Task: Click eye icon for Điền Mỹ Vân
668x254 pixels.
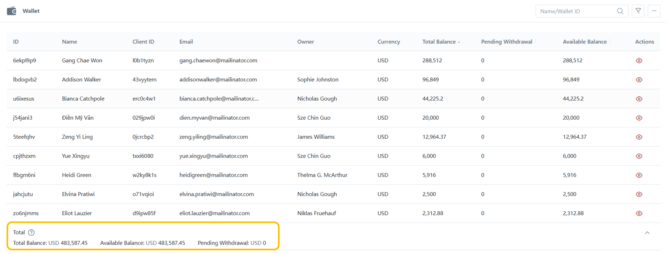Action: 639,118
